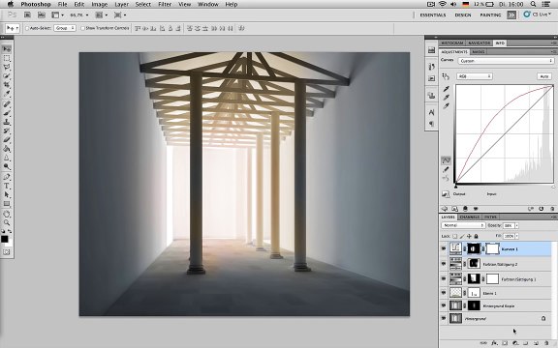Switch to the Essentials workspace

point(433,14)
